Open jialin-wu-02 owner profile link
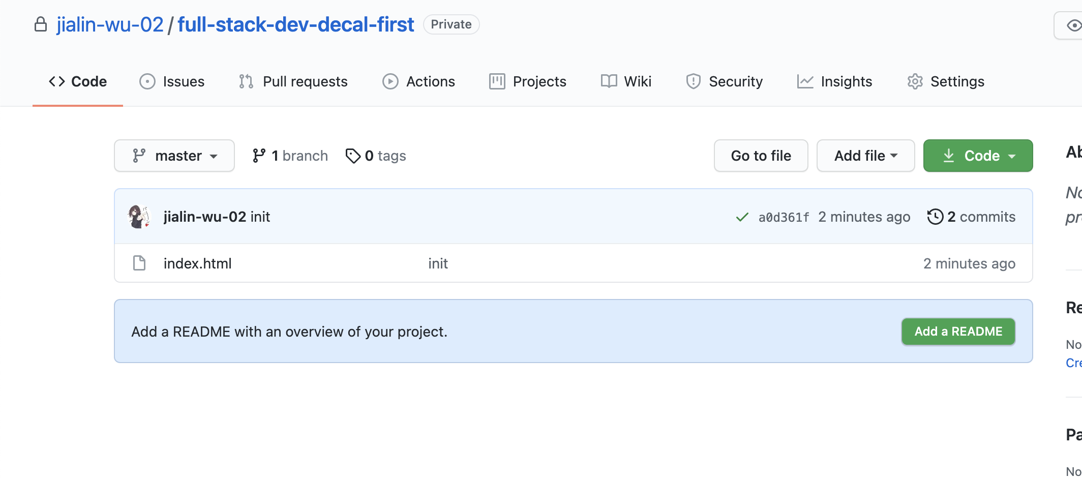 110,24
